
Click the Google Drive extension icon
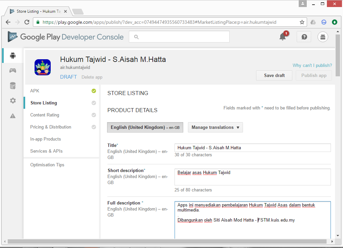point(313,22)
